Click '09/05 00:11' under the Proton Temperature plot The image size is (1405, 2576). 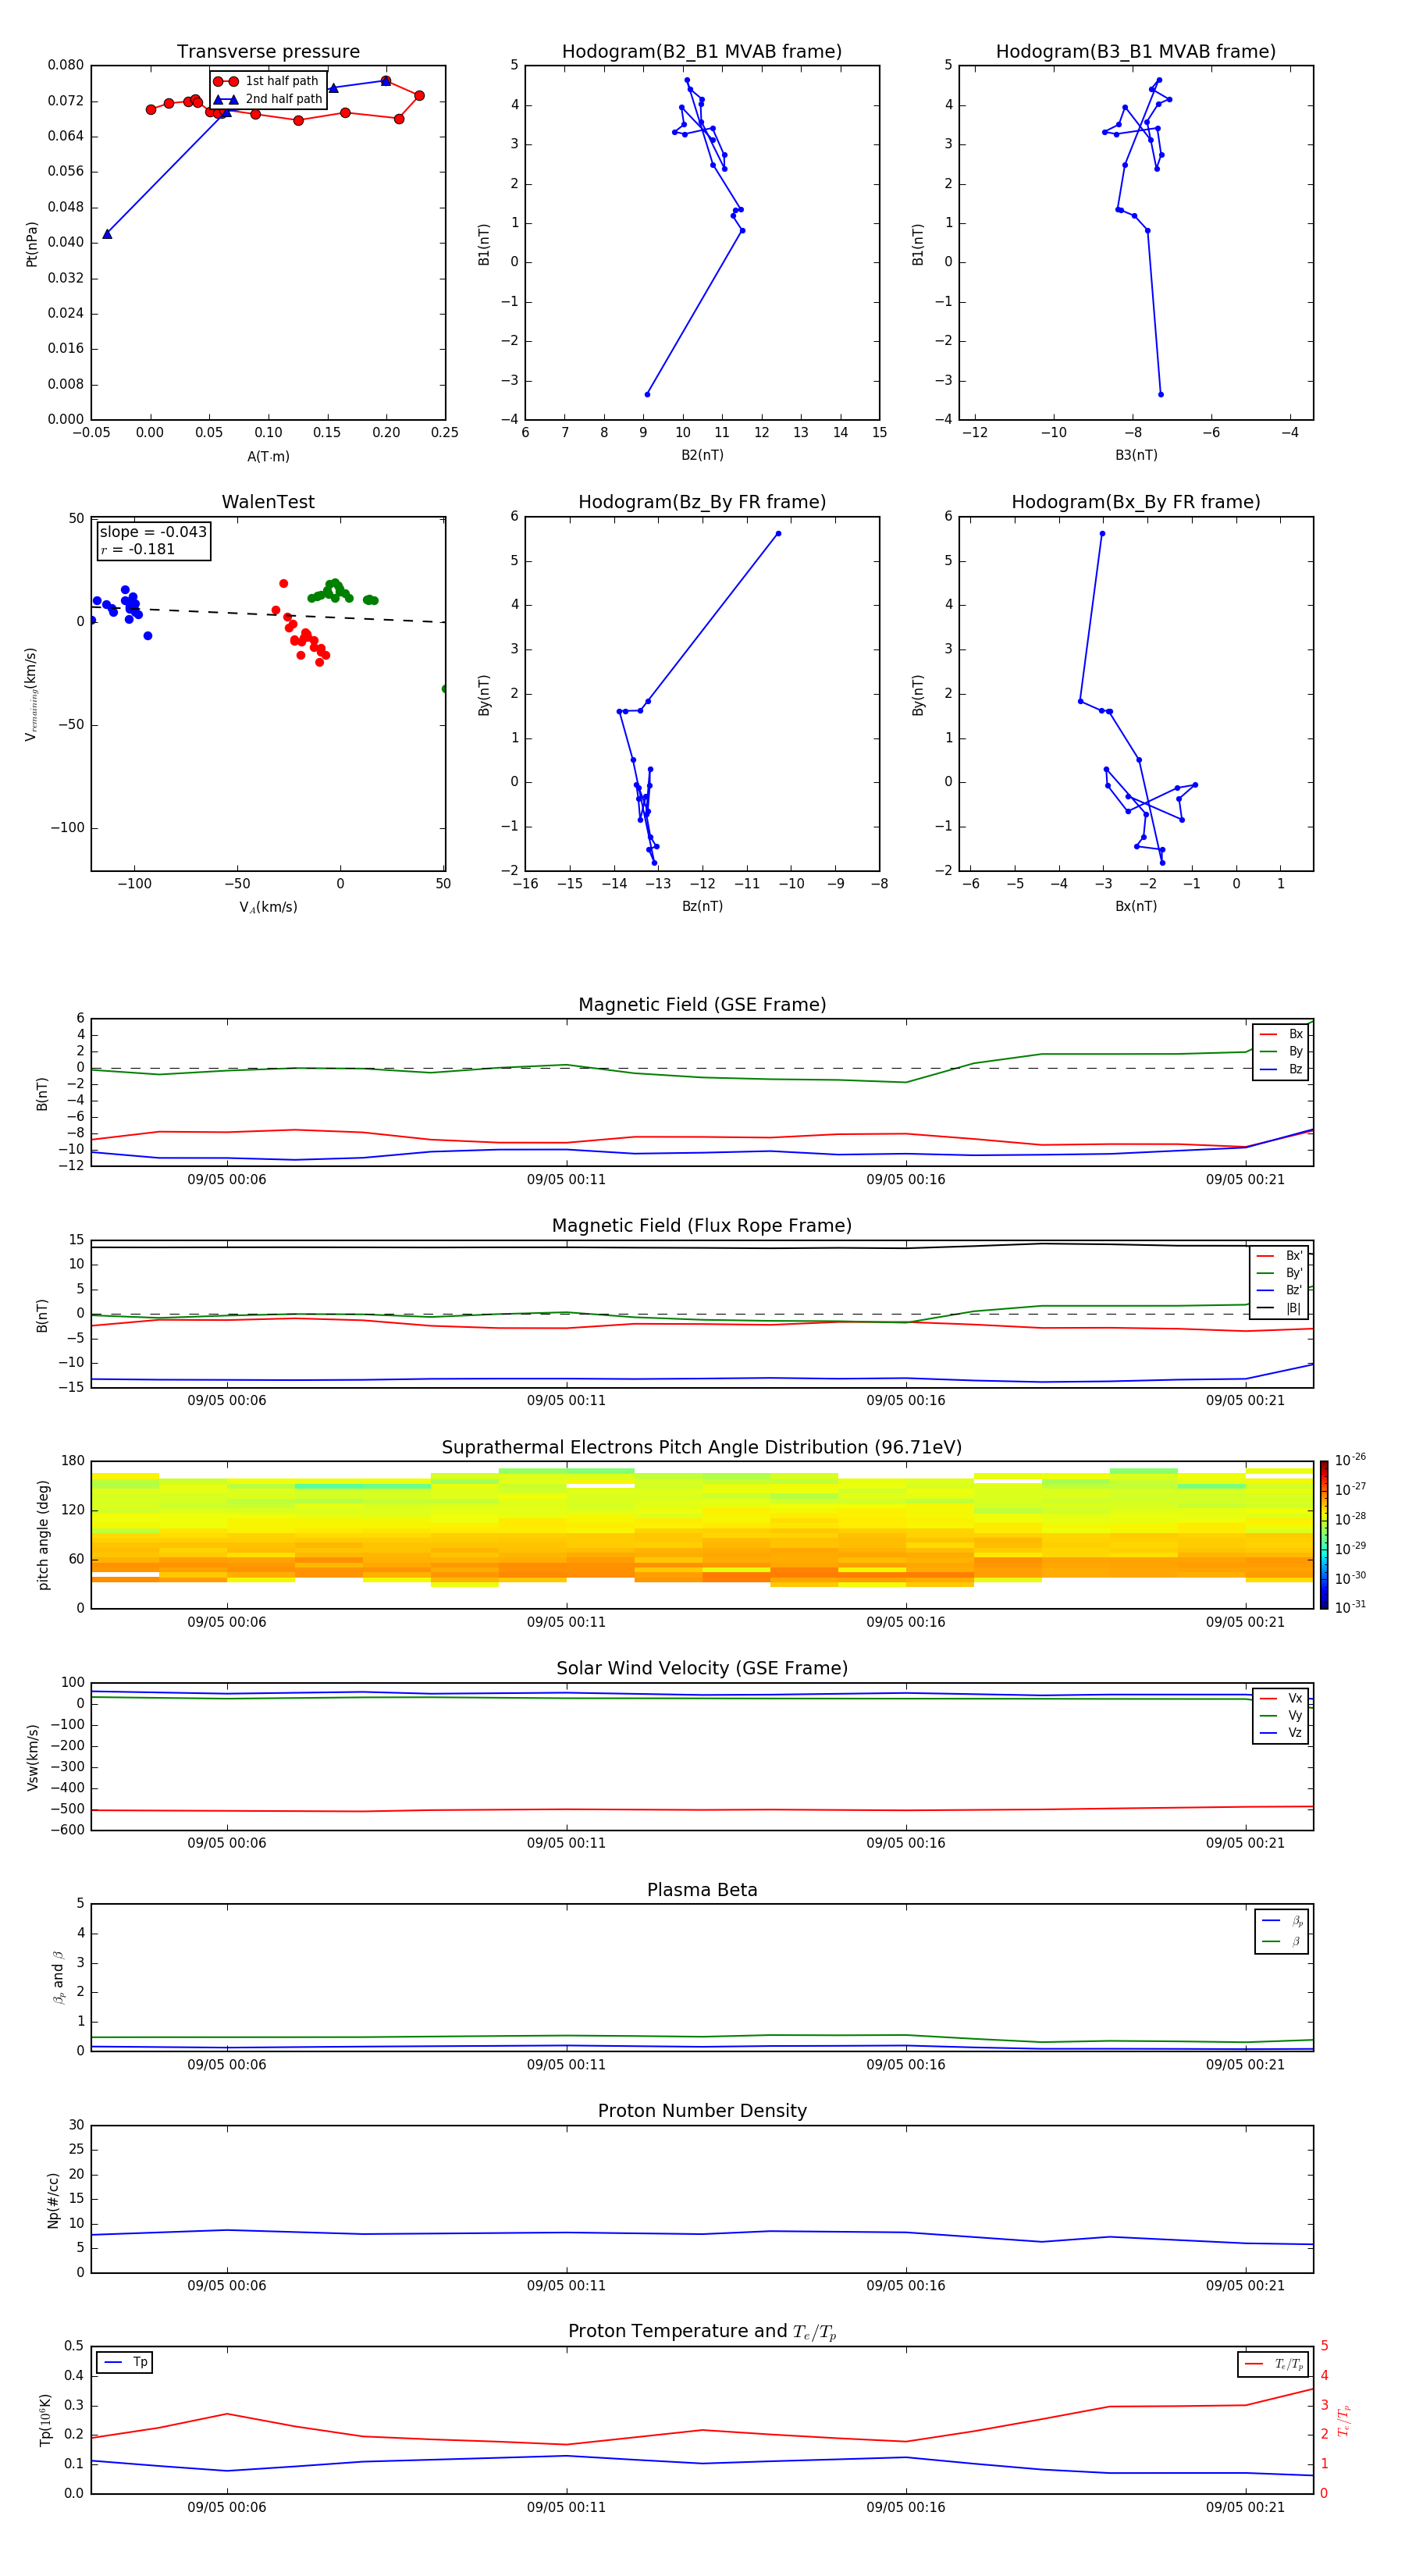point(566,2507)
